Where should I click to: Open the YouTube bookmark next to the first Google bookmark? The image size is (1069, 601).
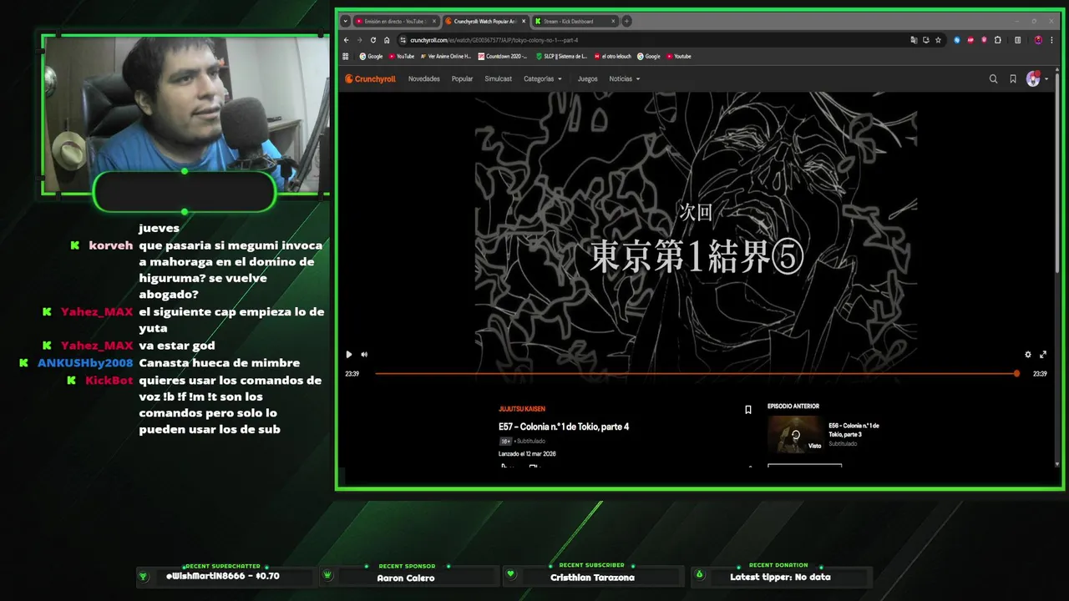[x=401, y=57]
